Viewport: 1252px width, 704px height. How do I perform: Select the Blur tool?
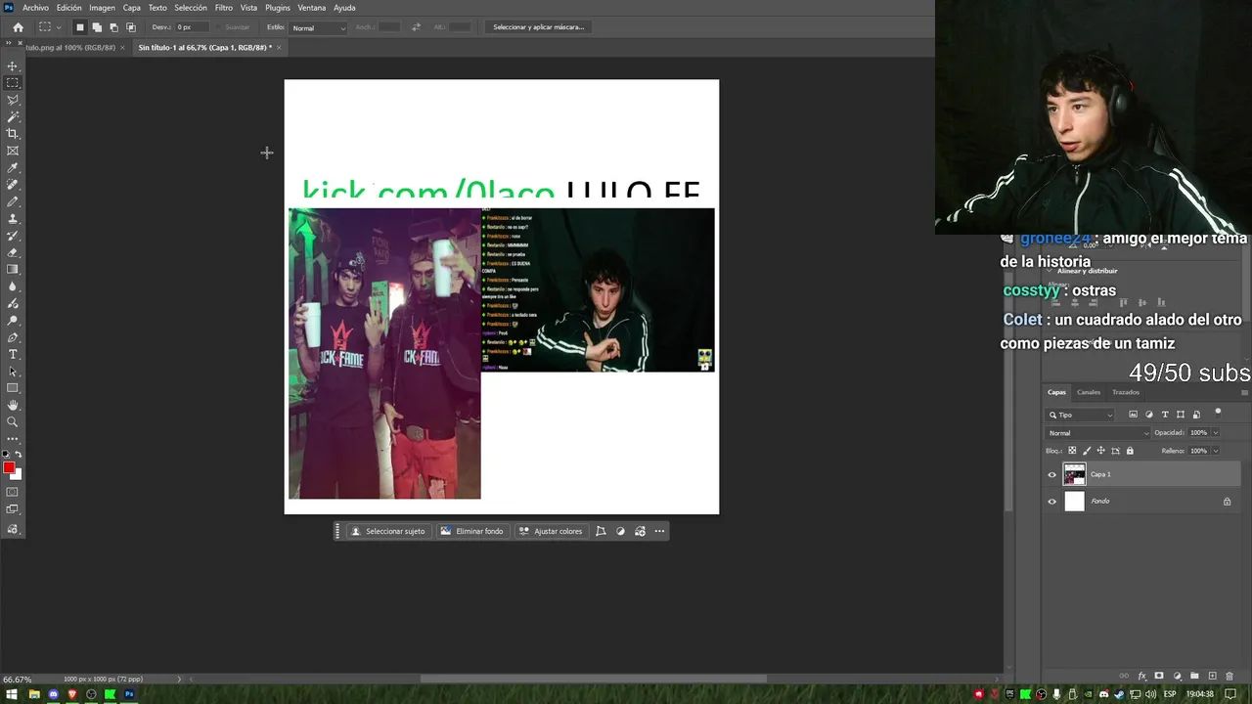pyautogui.click(x=13, y=286)
